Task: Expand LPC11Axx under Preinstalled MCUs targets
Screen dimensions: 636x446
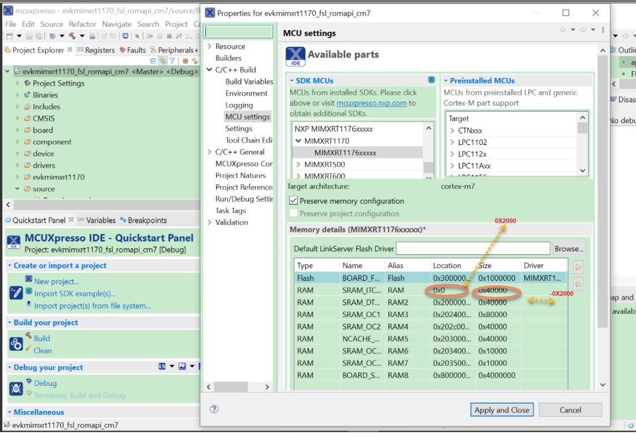Action: pyautogui.click(x=453, y=165)
